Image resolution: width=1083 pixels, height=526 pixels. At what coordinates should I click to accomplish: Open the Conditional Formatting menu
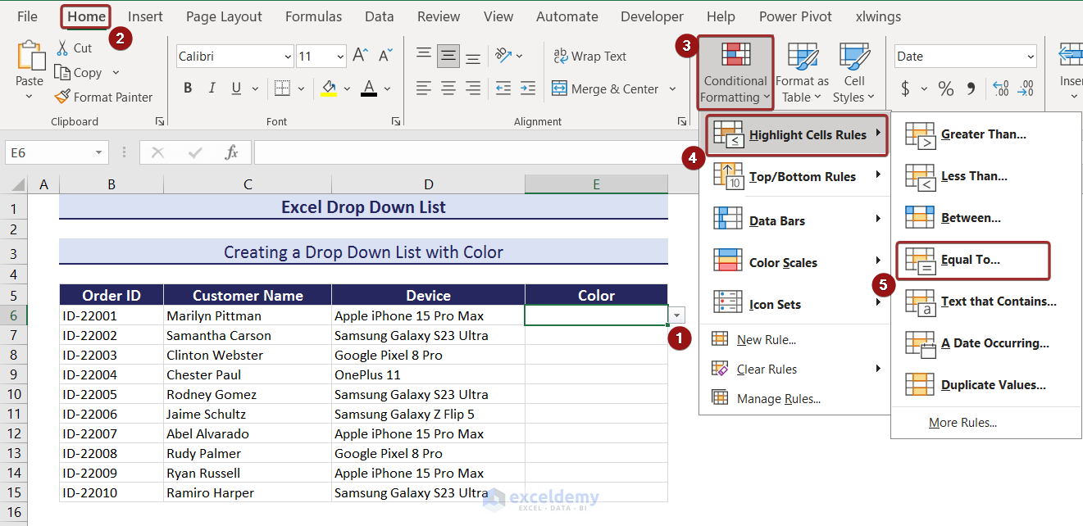tap(735, 73)
